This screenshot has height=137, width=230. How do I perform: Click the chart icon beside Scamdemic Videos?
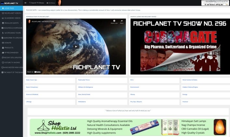(3, 18)
